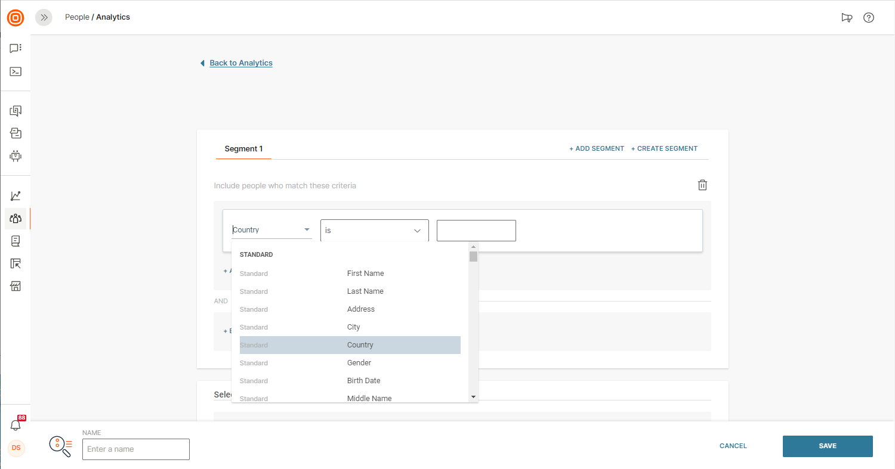The height and width of the screenshot is (469, 895).
Task: Open the analytics chart icon in sidebar
Action: point(16,196)
